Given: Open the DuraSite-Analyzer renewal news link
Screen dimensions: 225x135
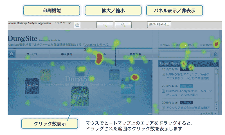Looking at the screenshot, I should 189,93.
